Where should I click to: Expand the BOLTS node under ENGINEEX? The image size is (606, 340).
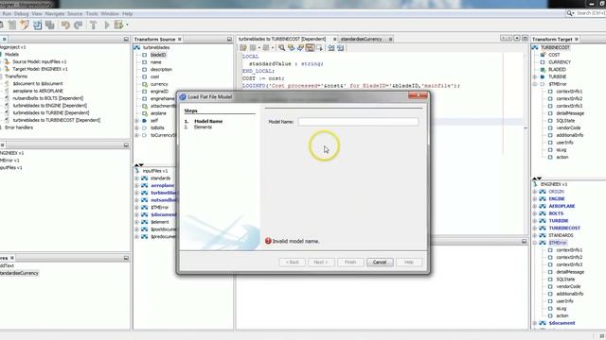535,213
